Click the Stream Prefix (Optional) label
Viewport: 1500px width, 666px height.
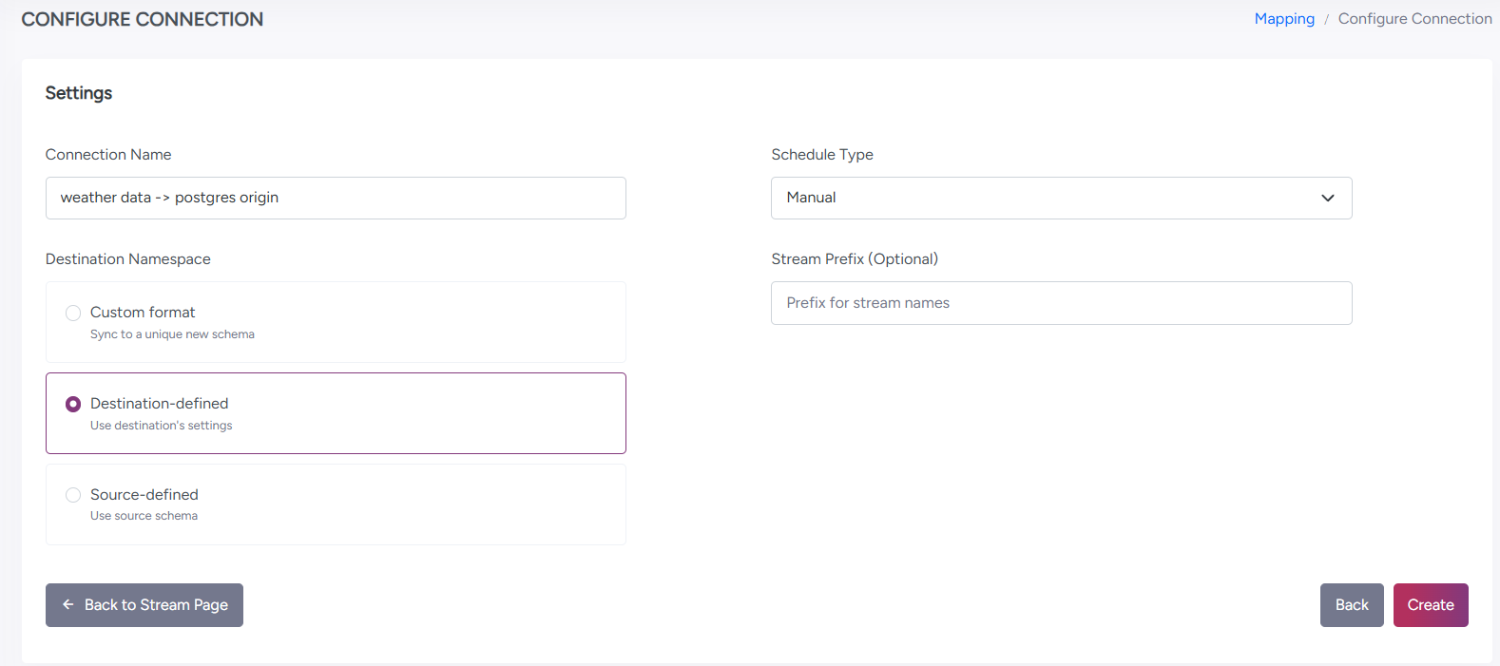point(854,259)
